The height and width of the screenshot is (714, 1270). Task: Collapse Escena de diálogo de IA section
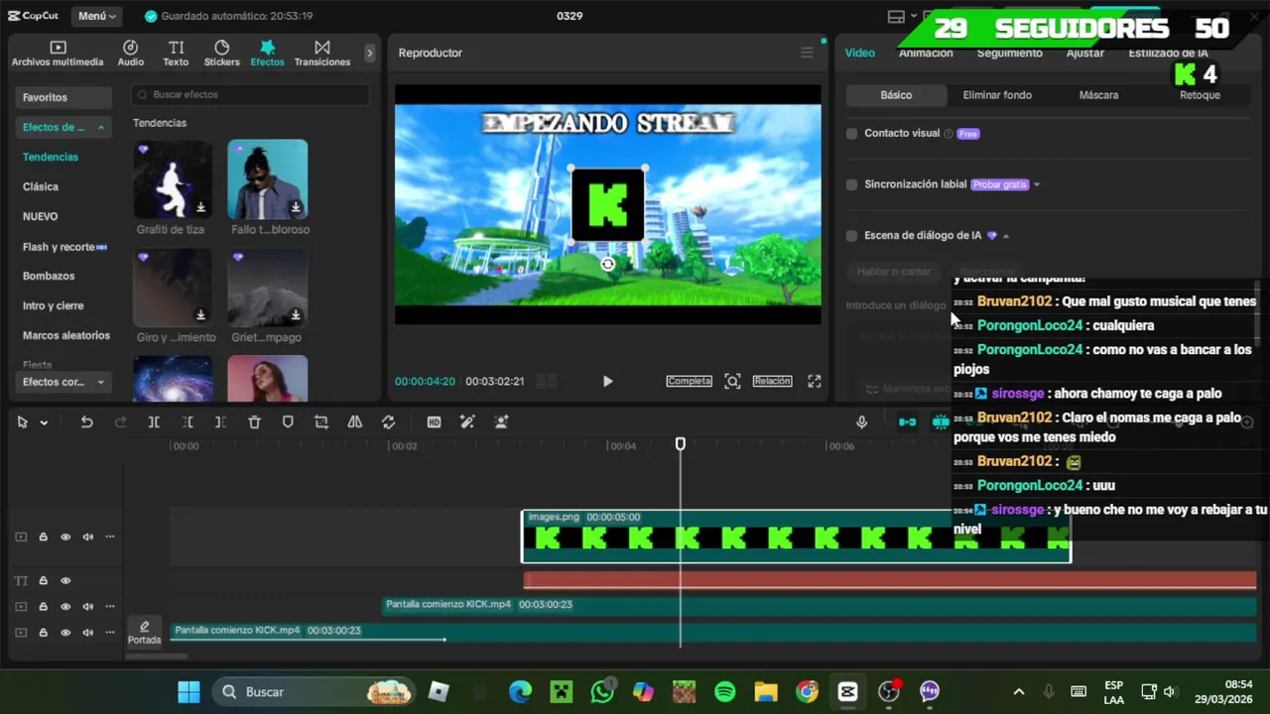click(x=1006, y=236)
